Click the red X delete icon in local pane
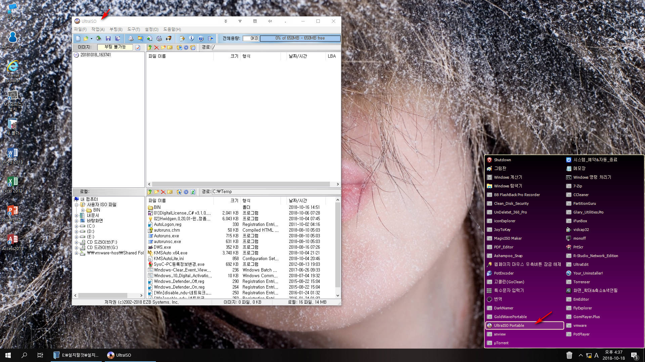This screenshot has width=645, height=362. pyautogui.click(x=163, y=192)
